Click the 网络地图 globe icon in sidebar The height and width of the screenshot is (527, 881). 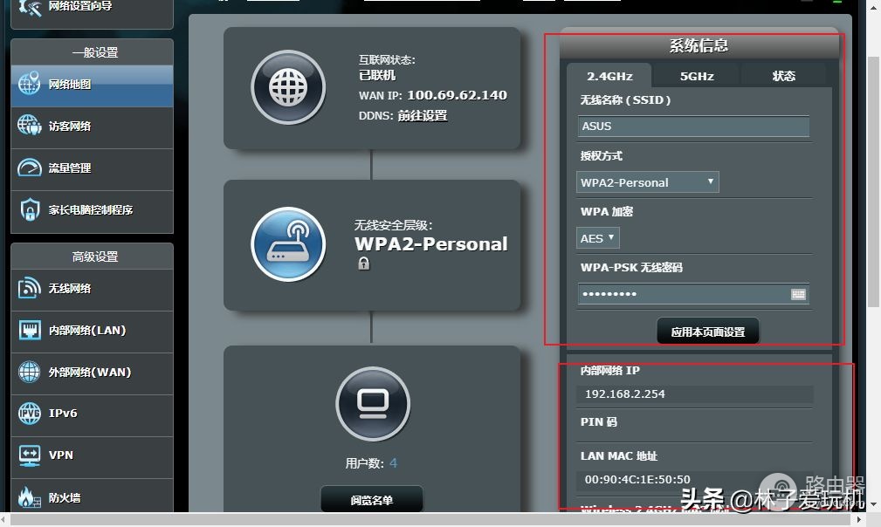pos(29,84)
